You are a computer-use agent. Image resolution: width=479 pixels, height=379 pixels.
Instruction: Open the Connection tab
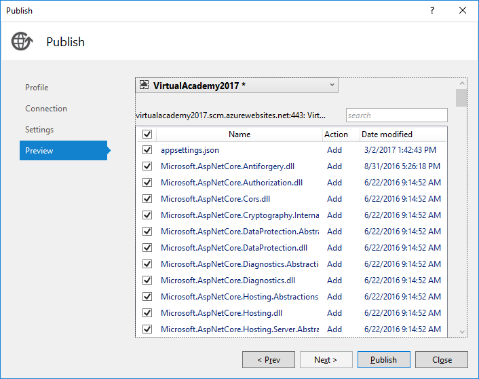point(46,109)
